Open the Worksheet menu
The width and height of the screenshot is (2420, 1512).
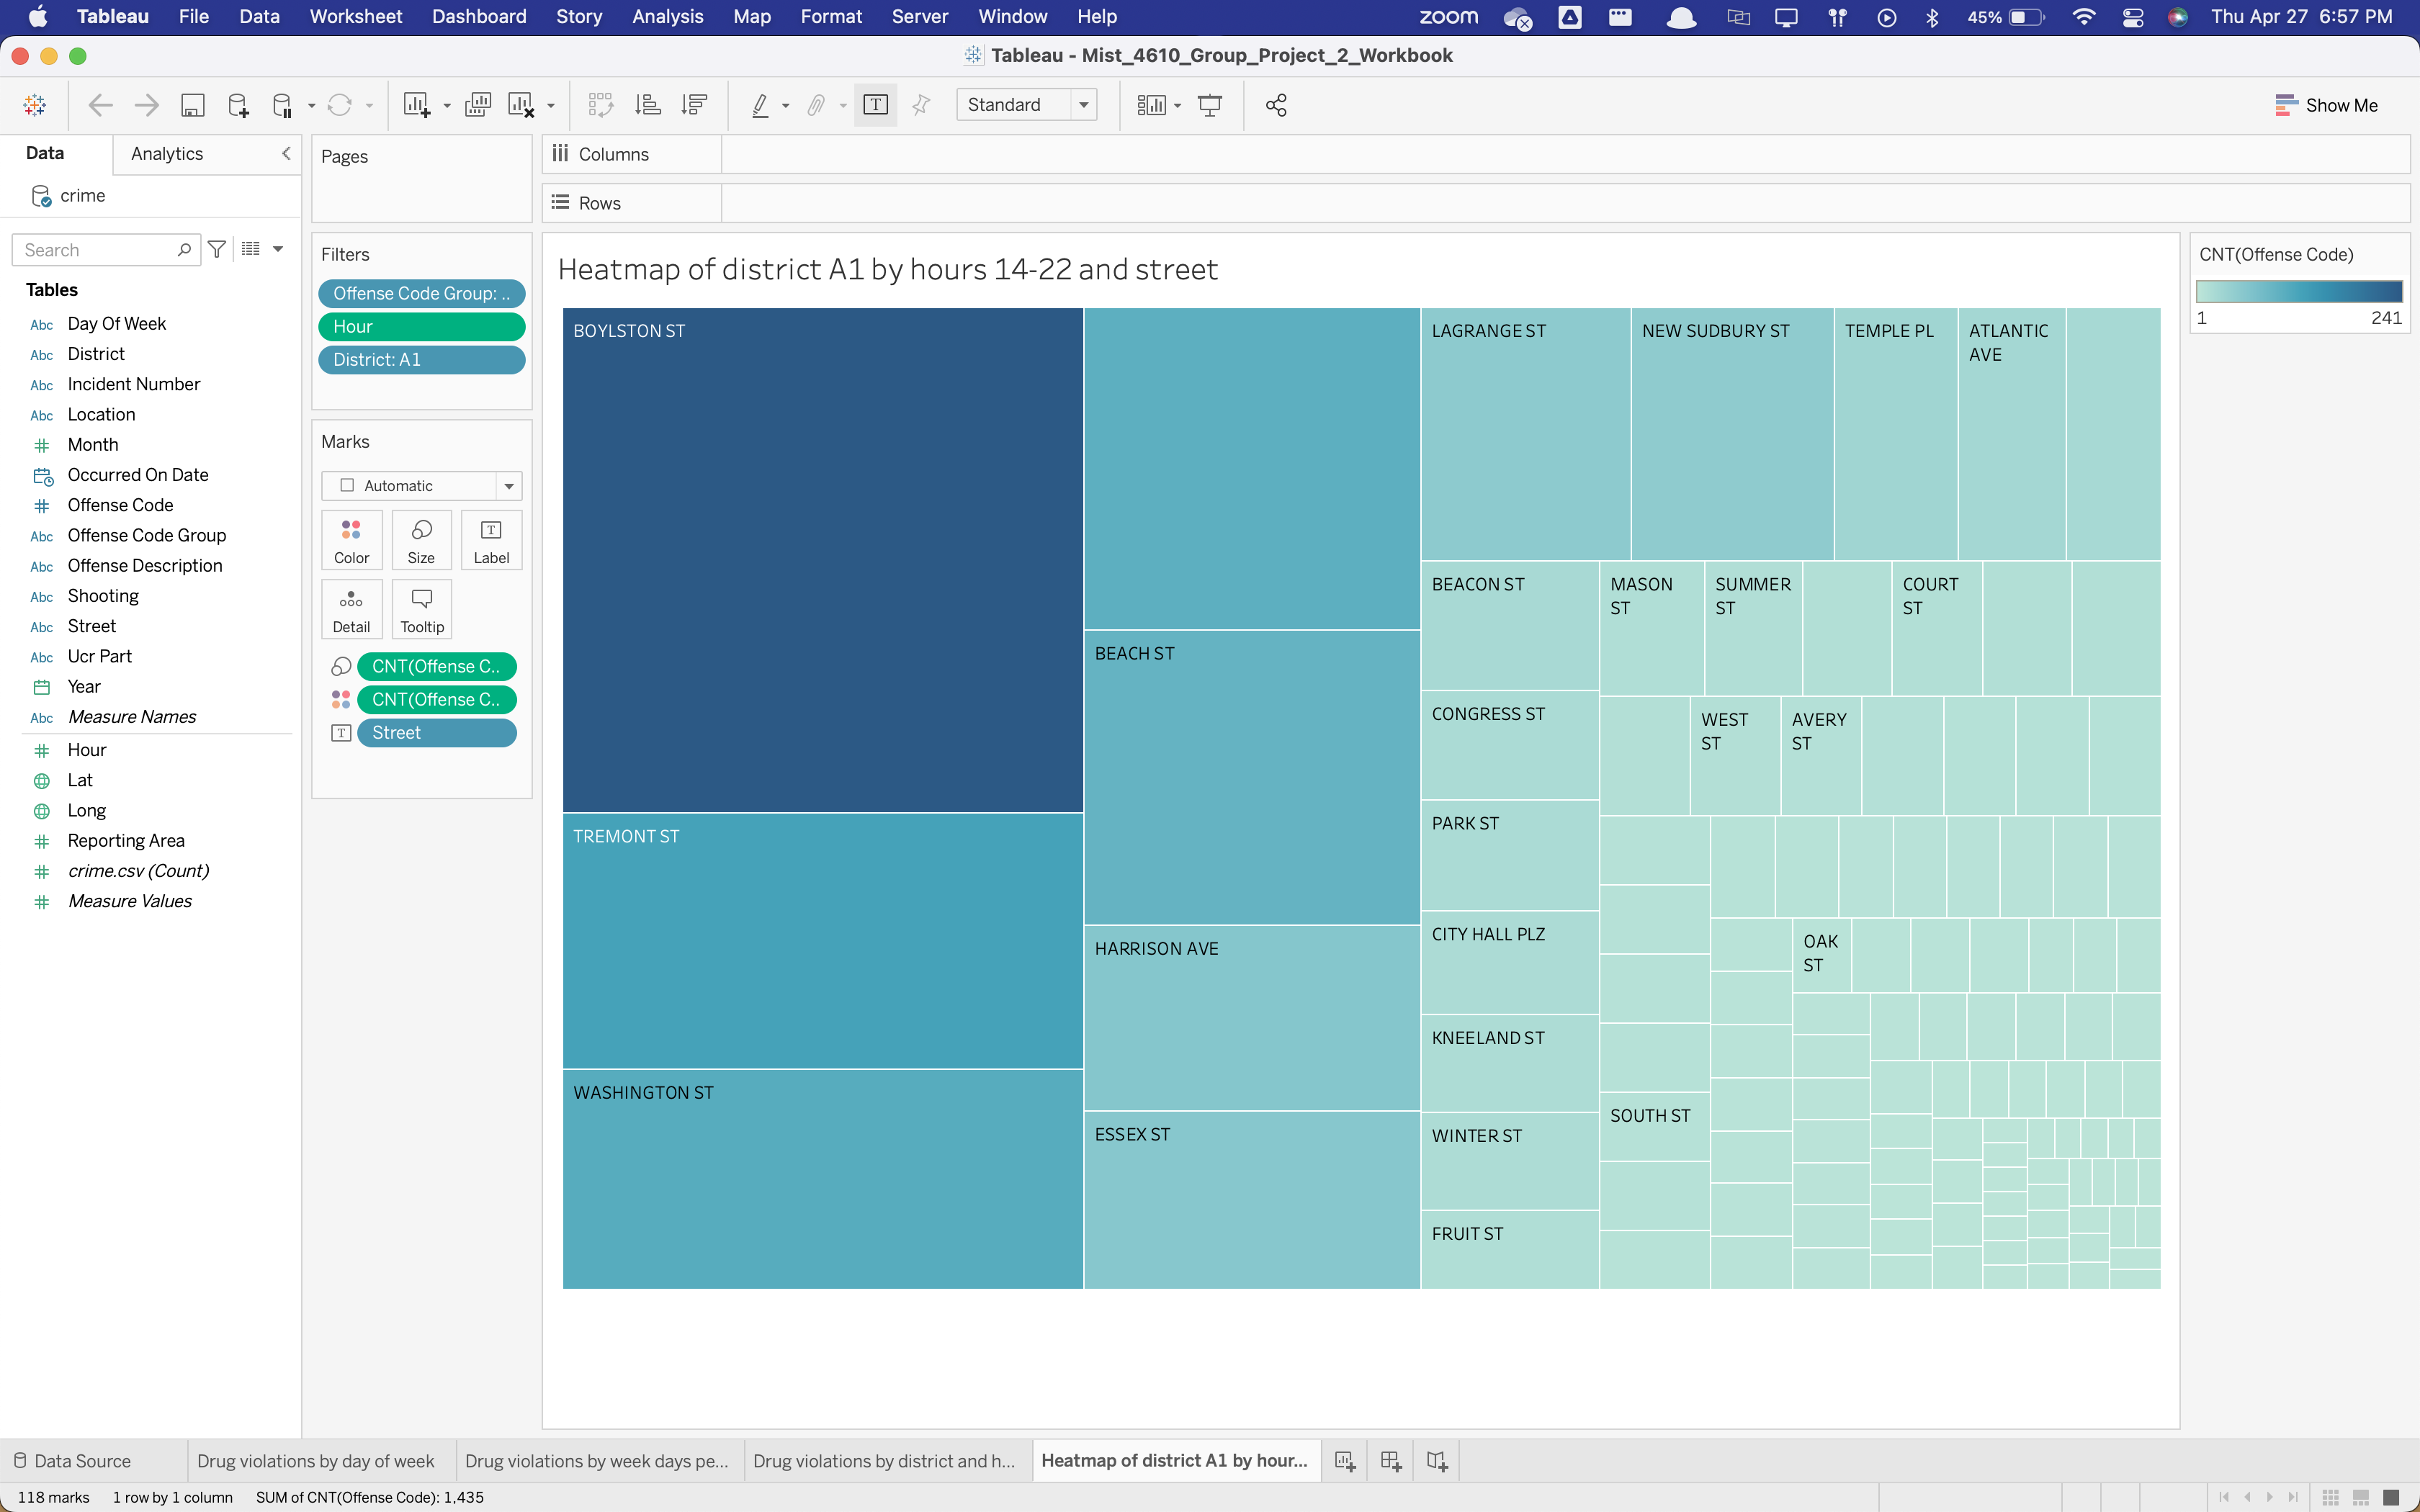point(355,17)
